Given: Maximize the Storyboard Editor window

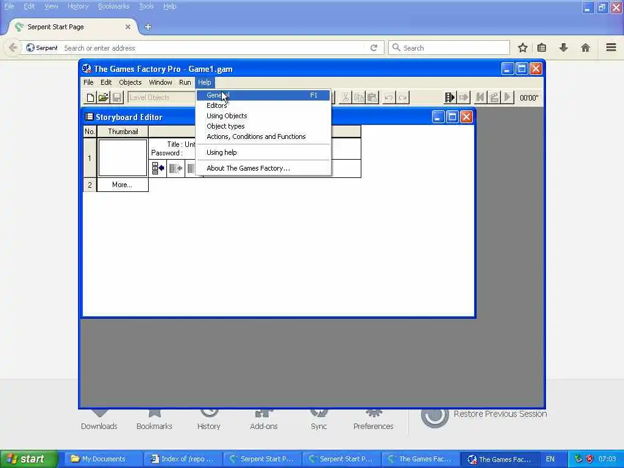Looking at the screenshot, I should point(452,116).
